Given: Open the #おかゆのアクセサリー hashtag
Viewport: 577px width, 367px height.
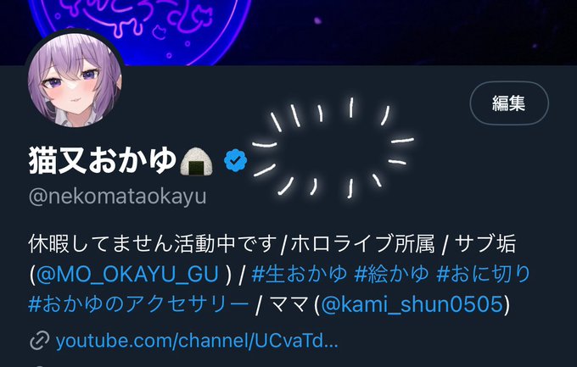Looking at the screenshot, I should point(138,304).
